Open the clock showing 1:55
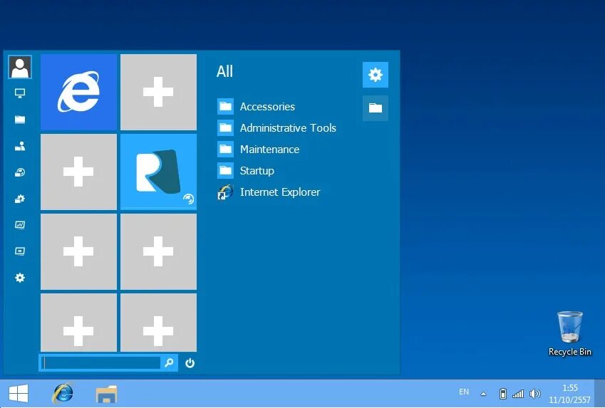The width and height of the screenshot is (605, 408). coord(569,394)
